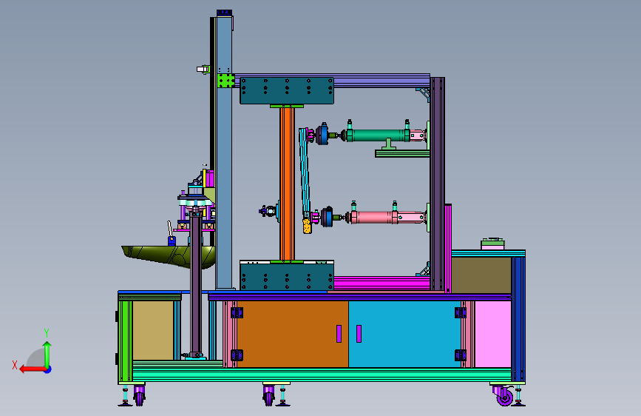
Task: Pick the upper hinge on orange door
Action: click(x=237, y=313)
